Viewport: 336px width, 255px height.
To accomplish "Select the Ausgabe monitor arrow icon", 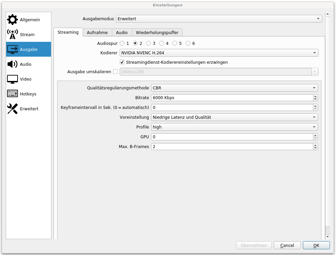I will [13, 50].
